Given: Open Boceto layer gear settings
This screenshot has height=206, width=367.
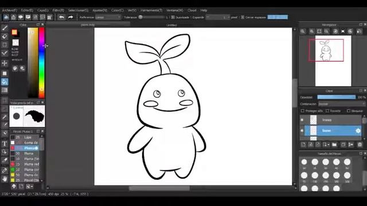Looking at the screenshot, I should point(358,131).
